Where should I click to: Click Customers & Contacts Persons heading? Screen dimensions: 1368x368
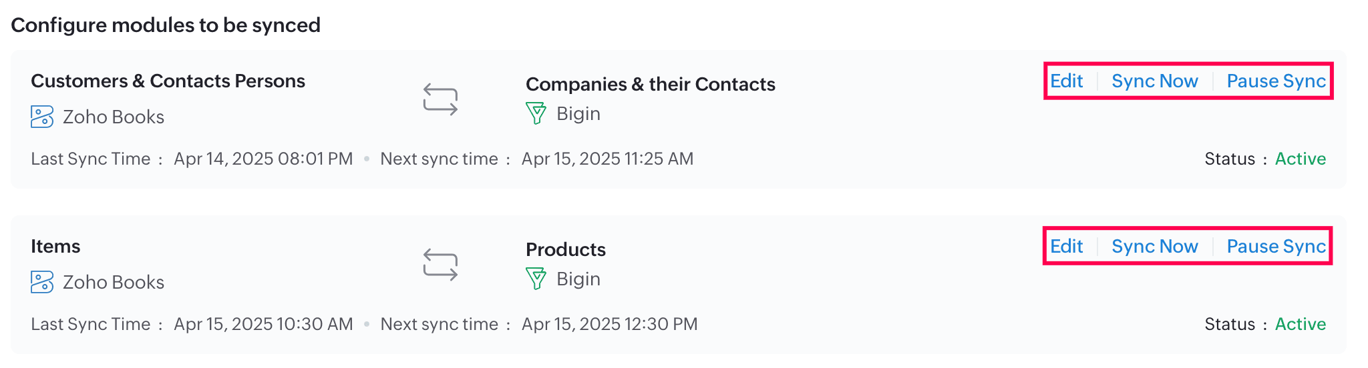[168, 81]
